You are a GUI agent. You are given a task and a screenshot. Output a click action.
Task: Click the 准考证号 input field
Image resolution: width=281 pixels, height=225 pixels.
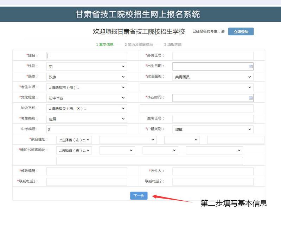[x=213, y=119]
